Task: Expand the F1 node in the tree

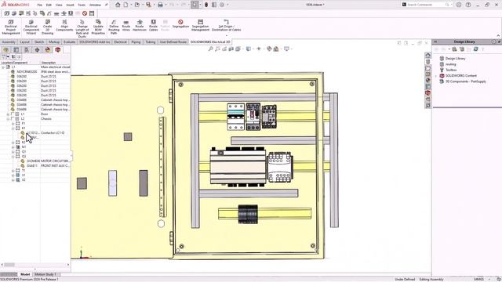Action: coord(13,124)
